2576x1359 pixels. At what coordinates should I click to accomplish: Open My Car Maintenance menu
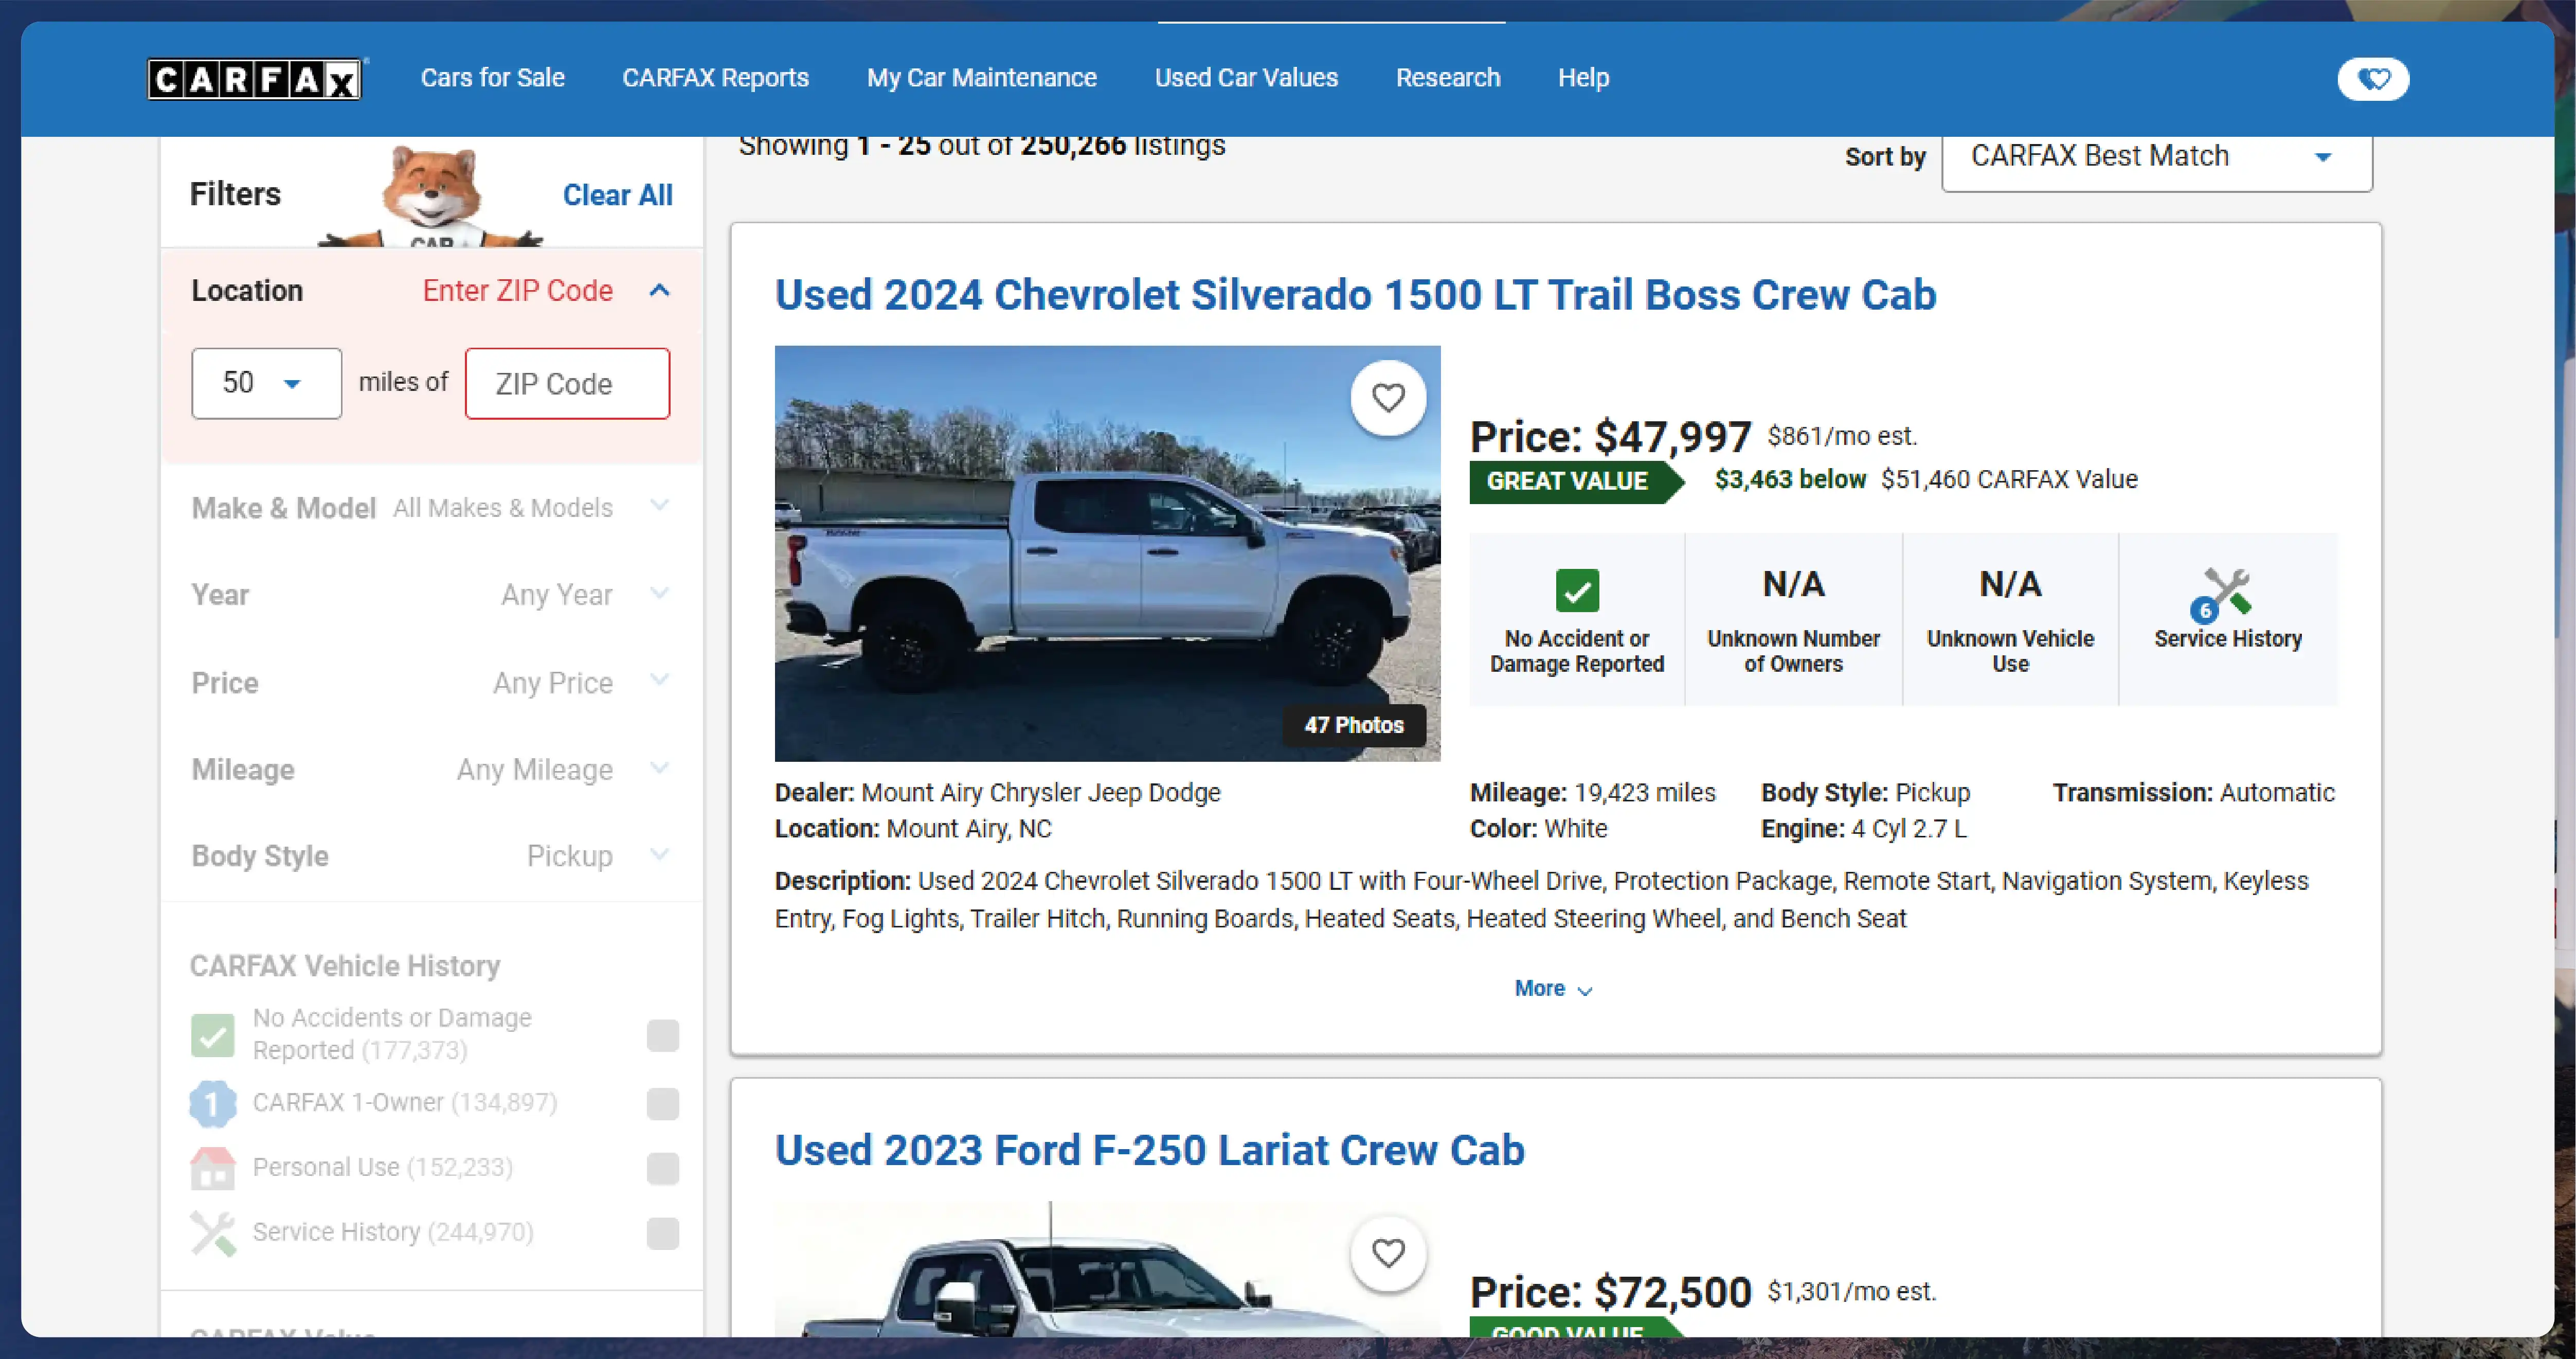coord(982,78)
